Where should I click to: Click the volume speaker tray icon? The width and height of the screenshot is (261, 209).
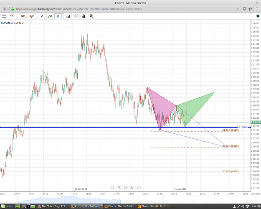[243, 206]
